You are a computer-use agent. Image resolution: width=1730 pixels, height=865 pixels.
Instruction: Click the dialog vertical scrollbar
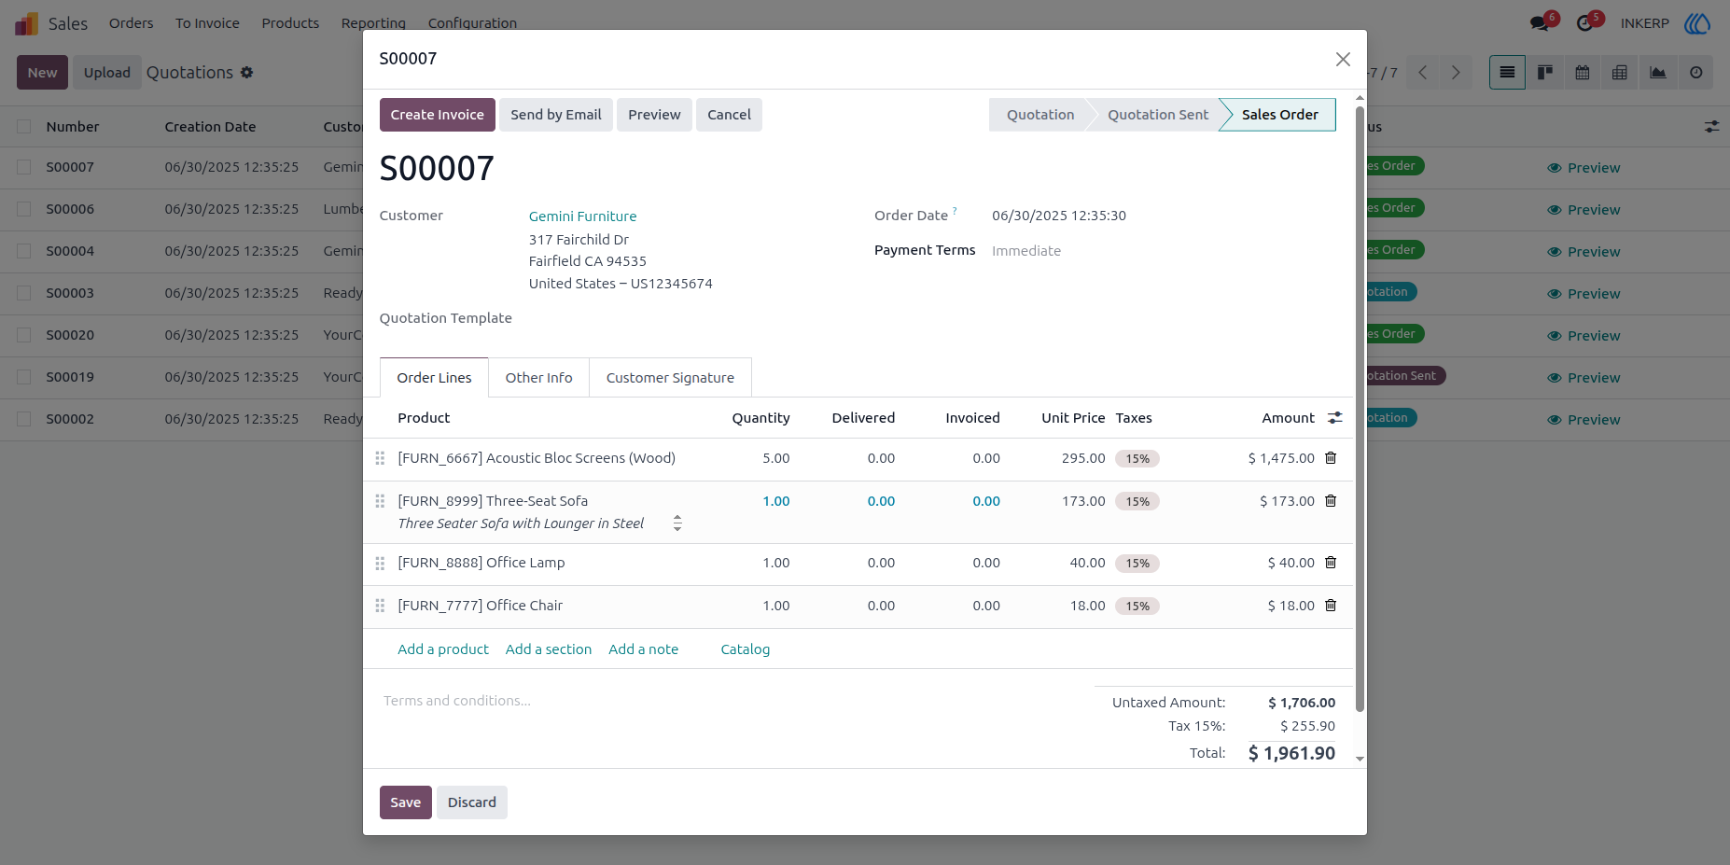pyautogui.click(x=1360, y=408)
